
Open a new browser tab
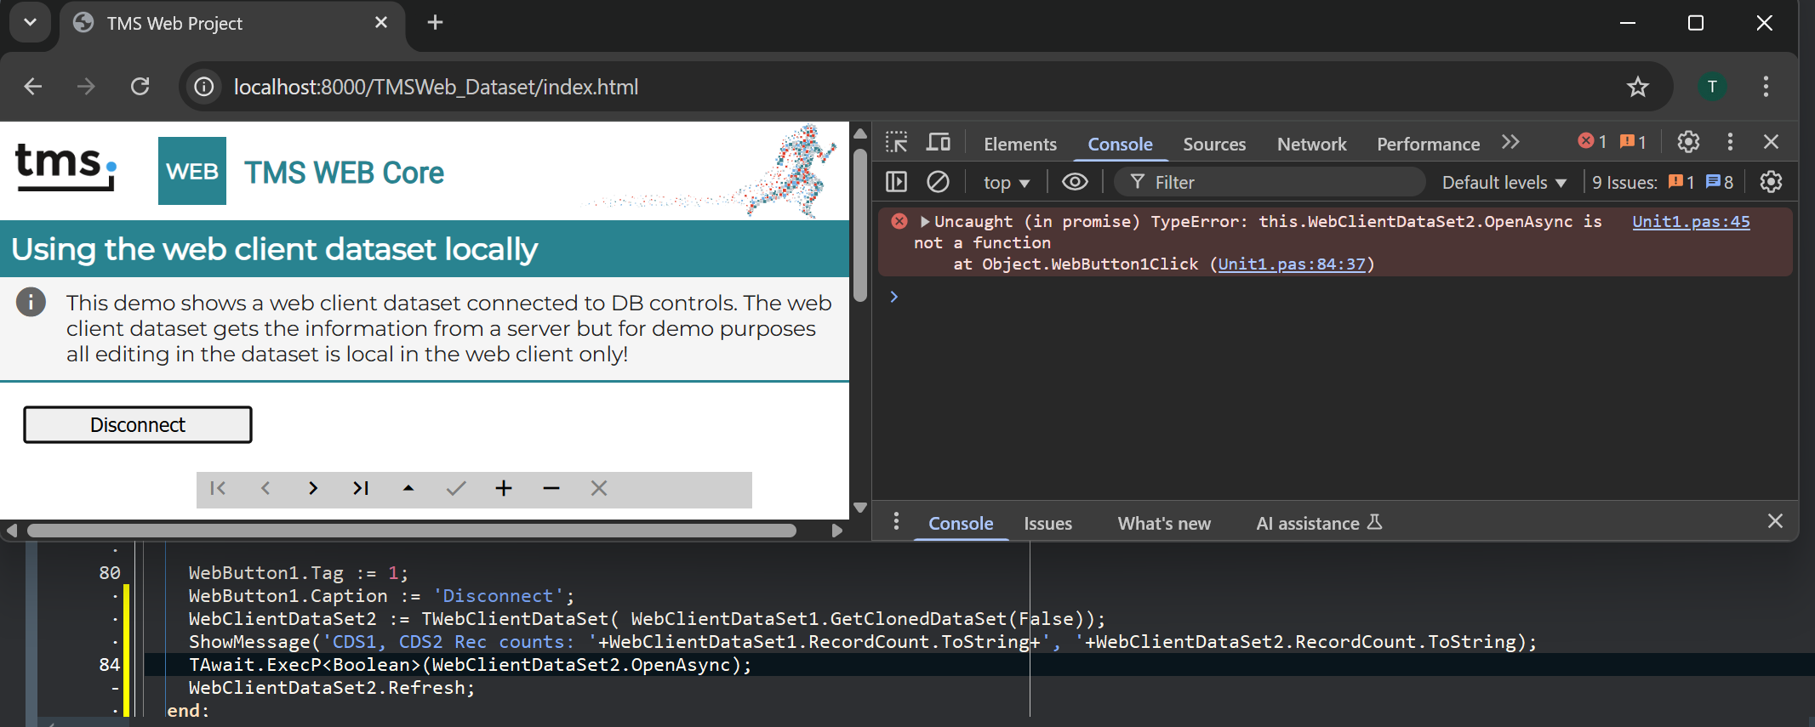(435, 22)
